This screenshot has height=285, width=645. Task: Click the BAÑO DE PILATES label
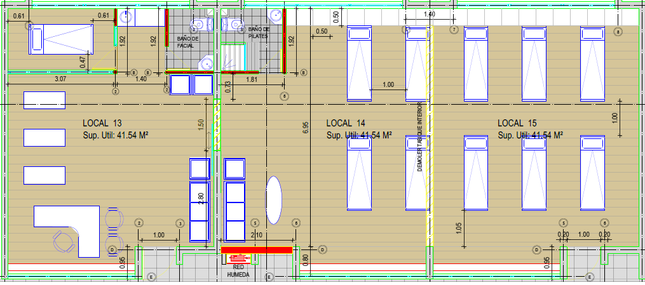point(259,33)
